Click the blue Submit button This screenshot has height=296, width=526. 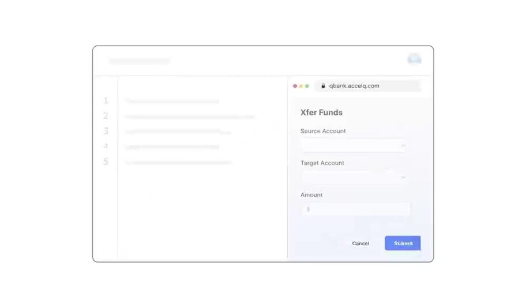[403, 243]
